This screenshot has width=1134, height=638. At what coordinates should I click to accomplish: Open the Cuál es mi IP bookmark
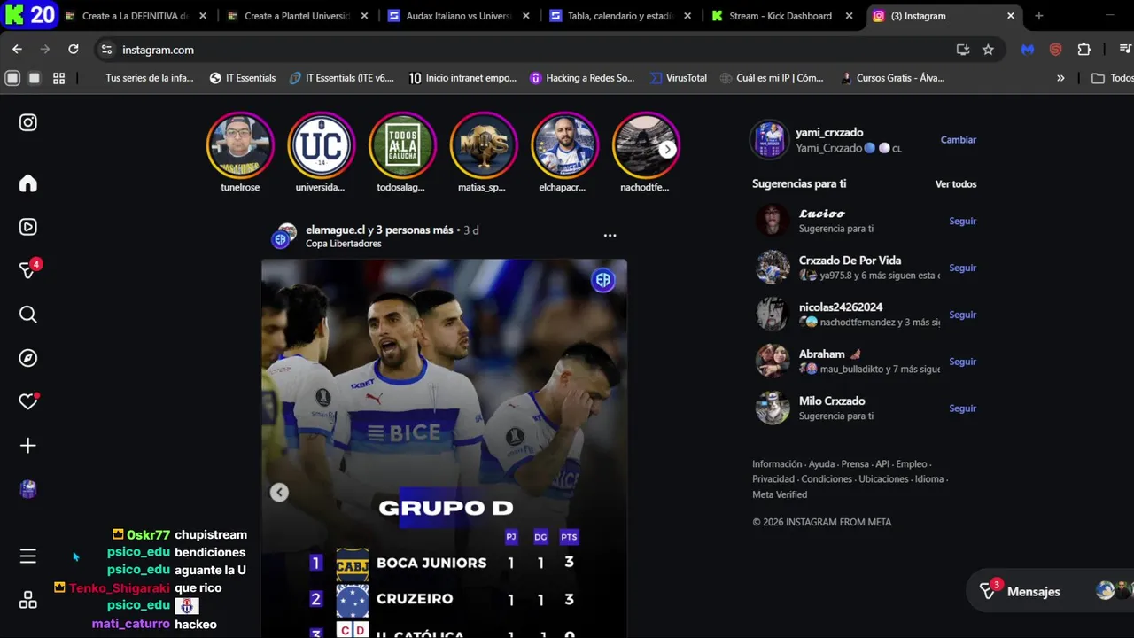(x=772, y=78)
